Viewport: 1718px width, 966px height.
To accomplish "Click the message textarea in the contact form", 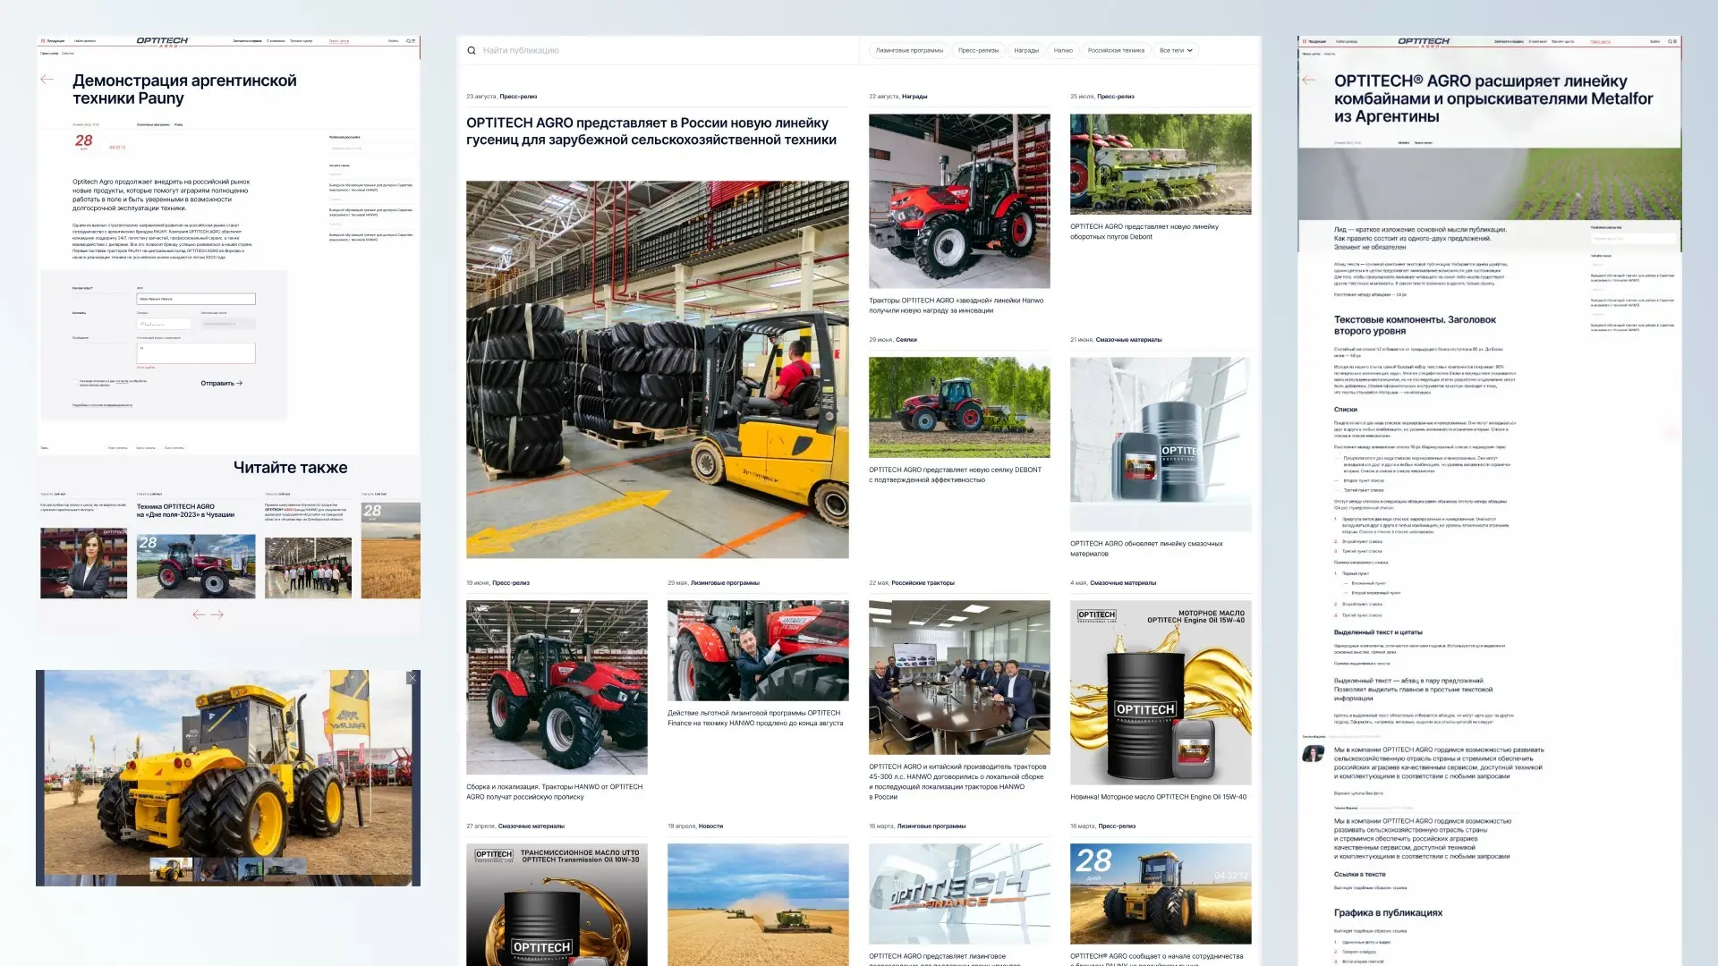I will tap(196, 353).
